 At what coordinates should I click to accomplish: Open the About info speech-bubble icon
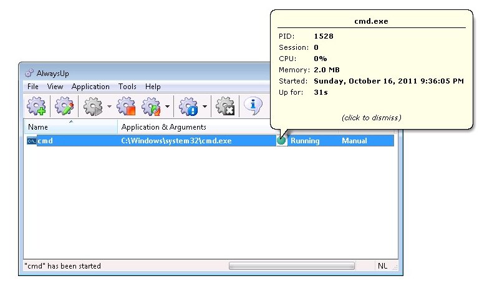pyautogui.click(x=253, y=106)
